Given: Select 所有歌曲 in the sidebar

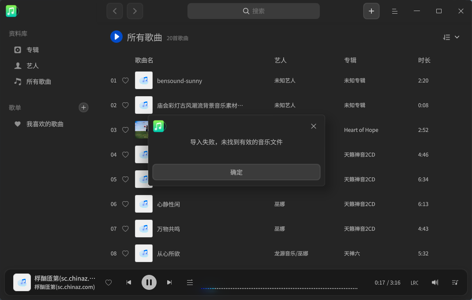Looking at the screenshot, I should tap(33, 82).
